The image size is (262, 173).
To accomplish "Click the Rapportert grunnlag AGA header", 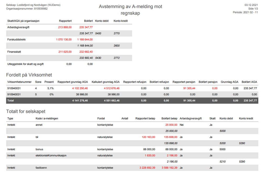I will click(73, 82).
